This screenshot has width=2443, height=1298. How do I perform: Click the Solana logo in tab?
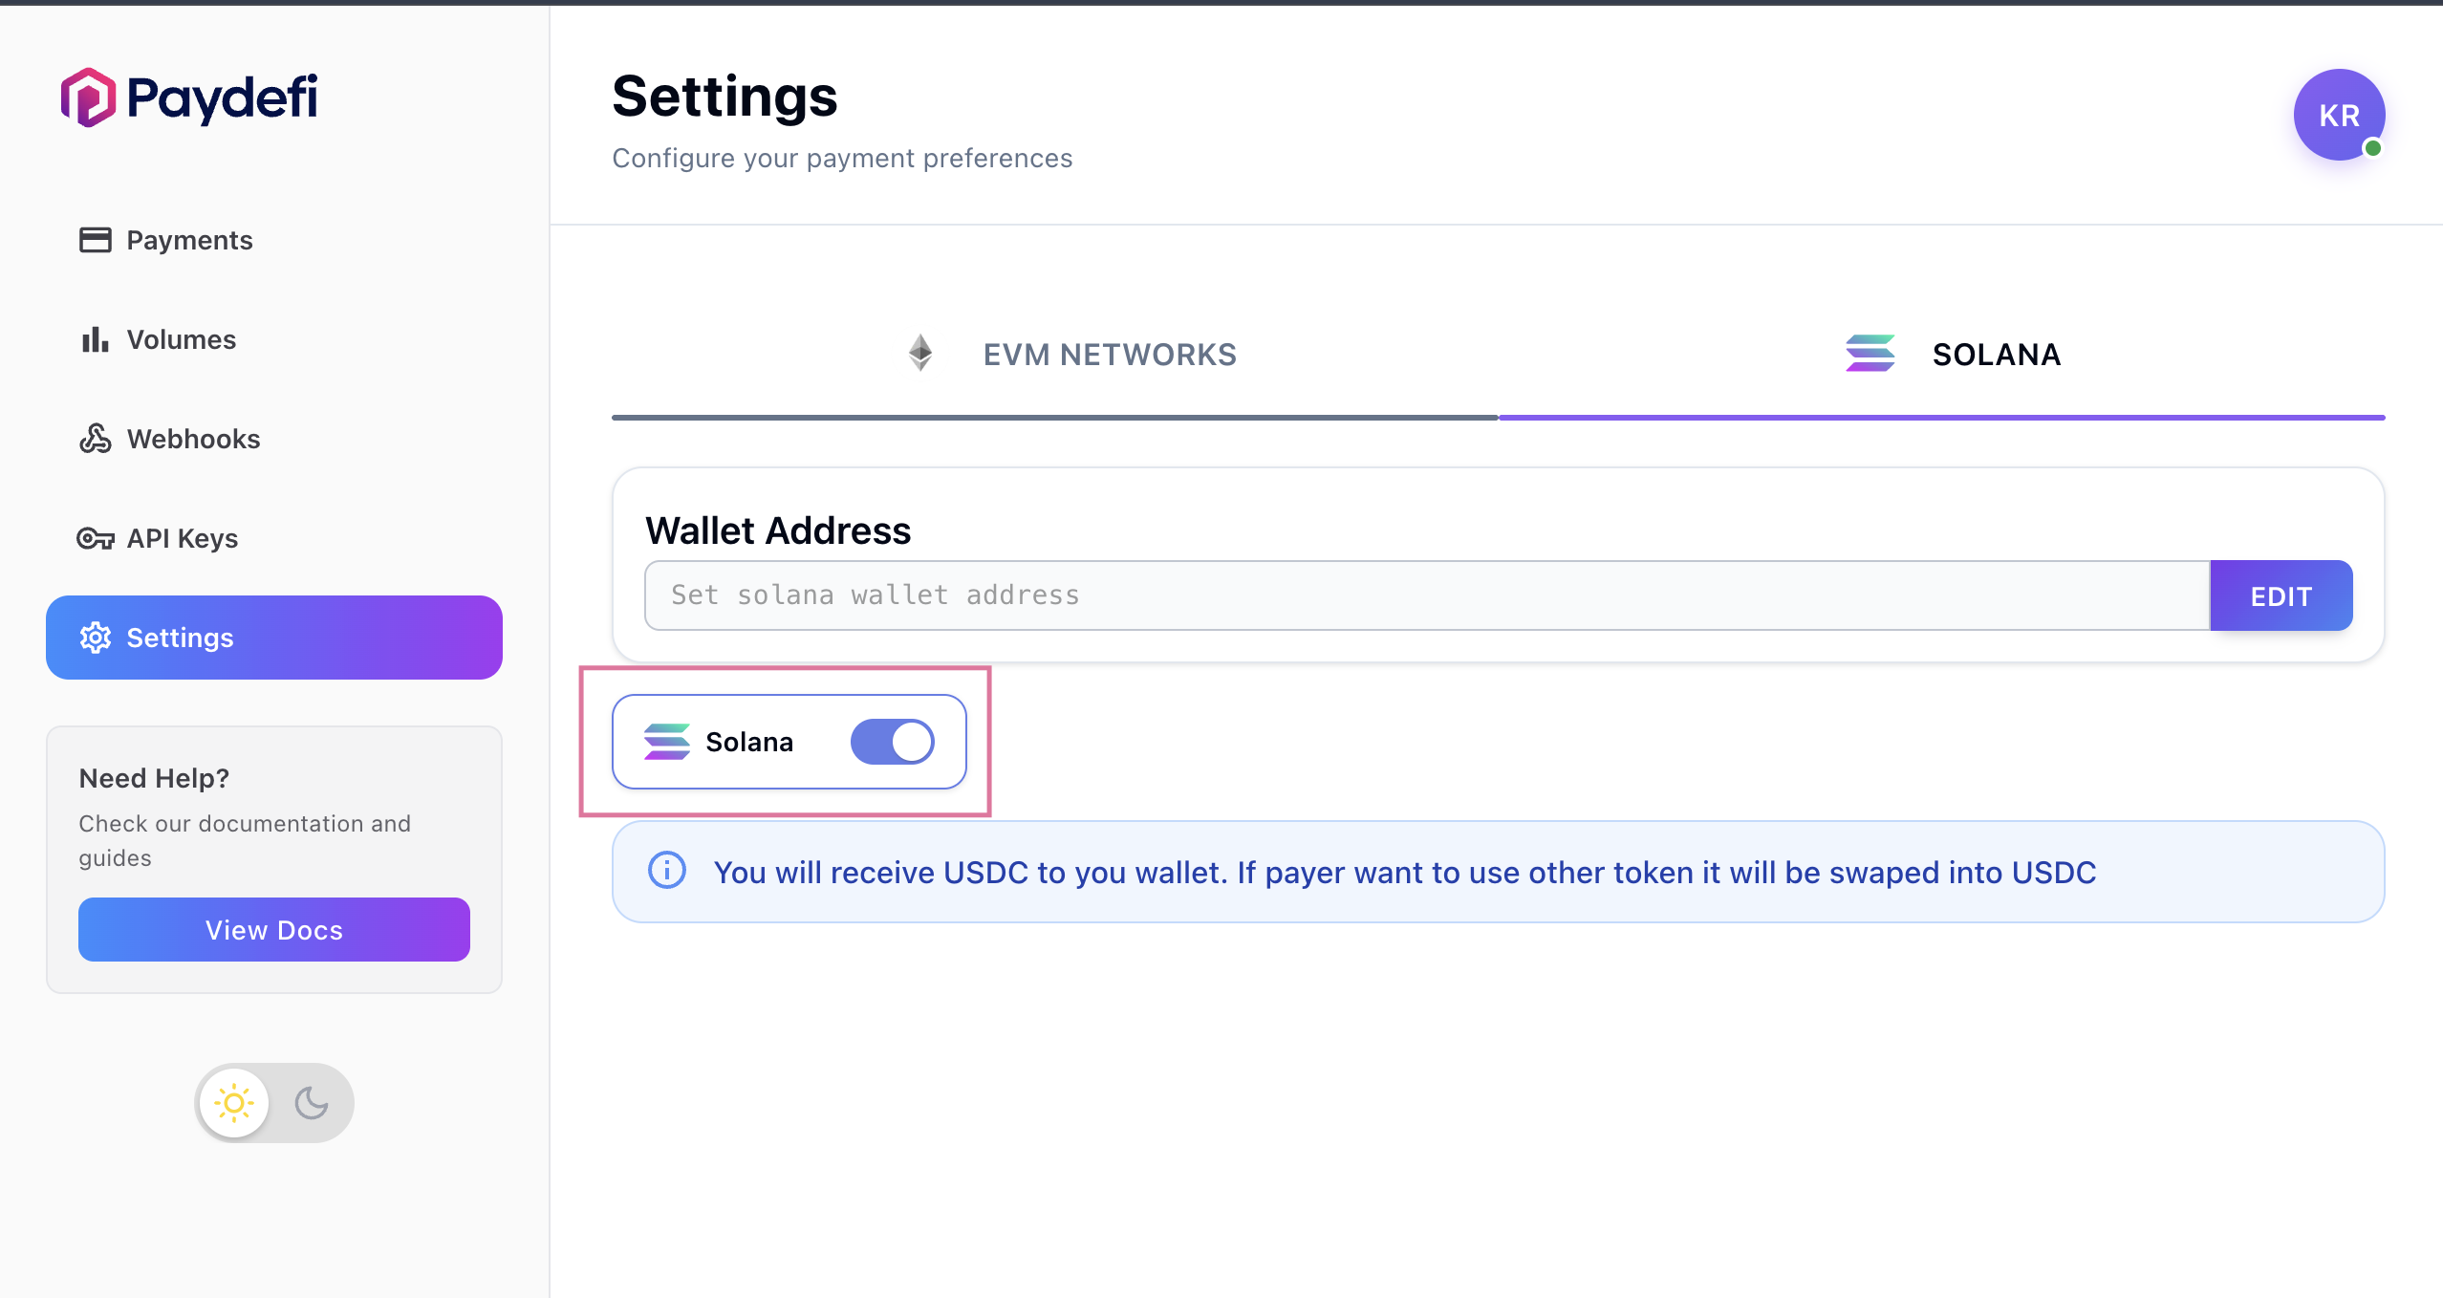point(1870,354)
